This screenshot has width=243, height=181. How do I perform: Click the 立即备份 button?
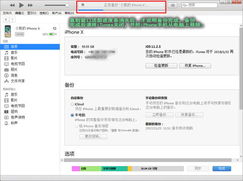[159, 115]
